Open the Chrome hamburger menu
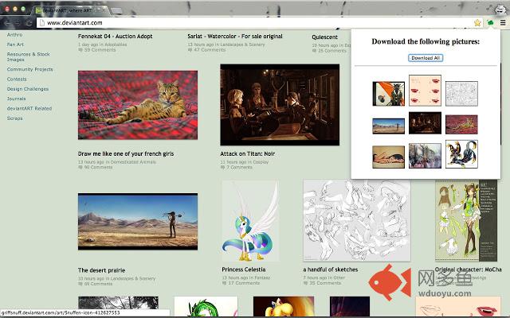Screen dimensions: 510x318 point(503,23)
